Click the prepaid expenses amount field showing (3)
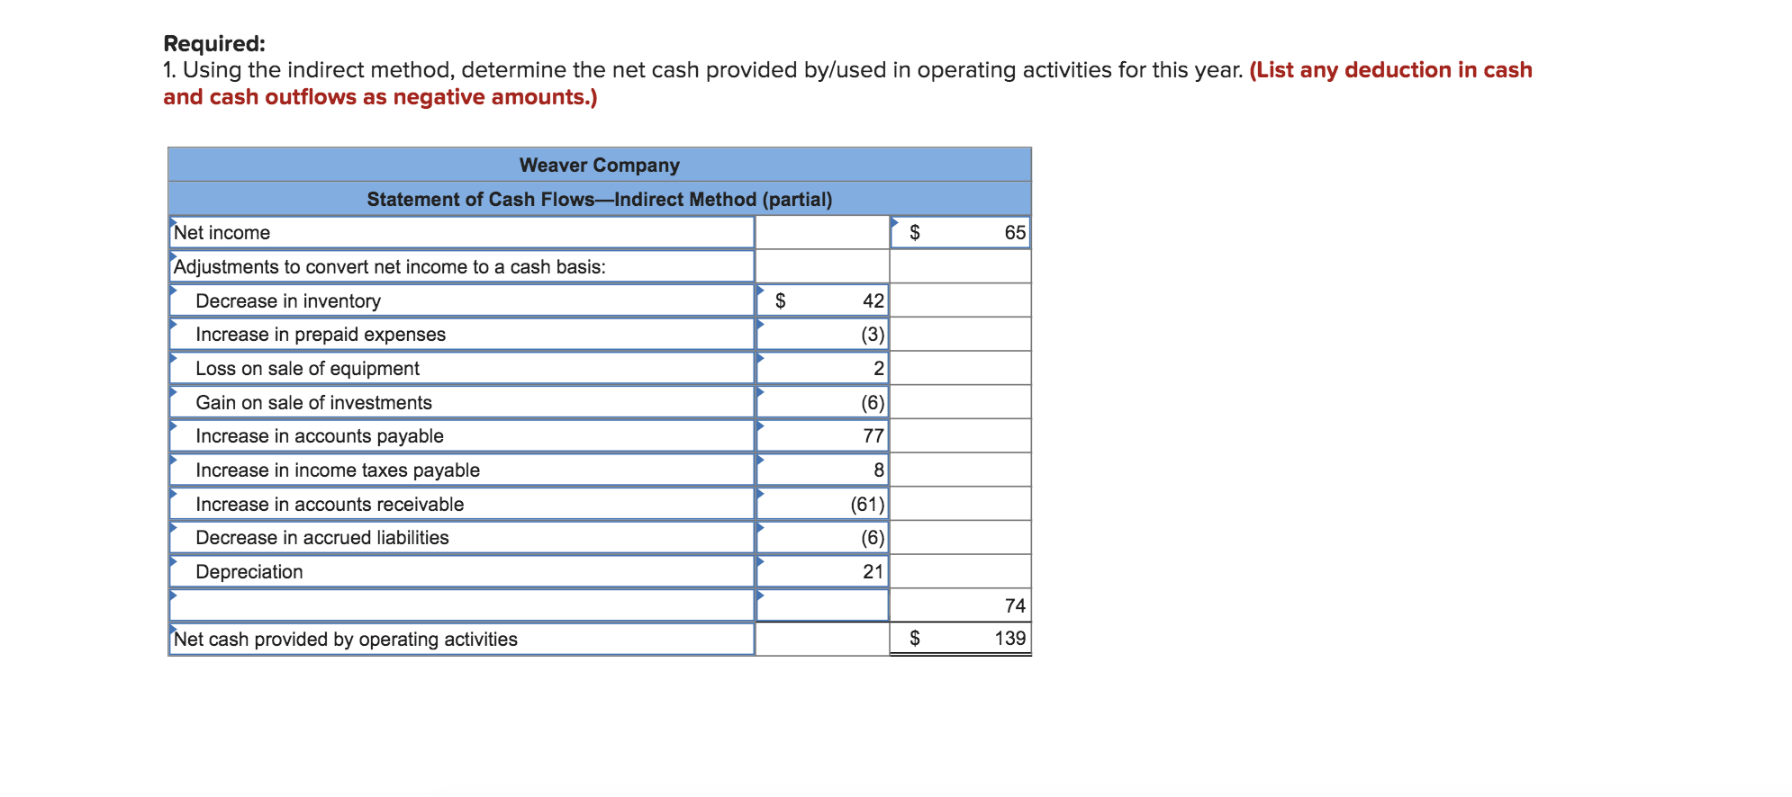Image resolution: width=1792 pixels, height=797 pixels. click(x=822, y=334)
